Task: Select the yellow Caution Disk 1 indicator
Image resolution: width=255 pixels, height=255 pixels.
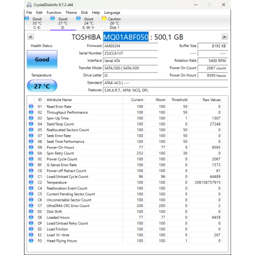Action: click(x=104, y=18)
